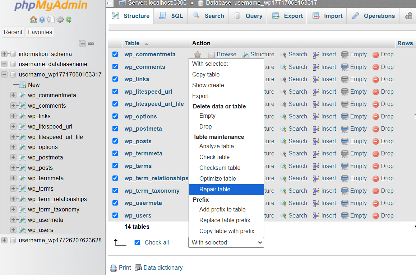Click the Rows column header

(x=405, y=43)
